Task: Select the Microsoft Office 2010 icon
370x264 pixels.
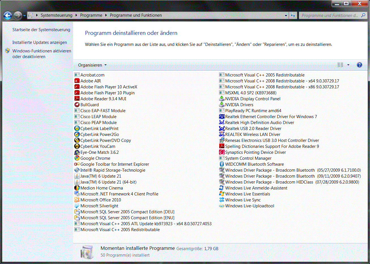Action: (77, 200)
